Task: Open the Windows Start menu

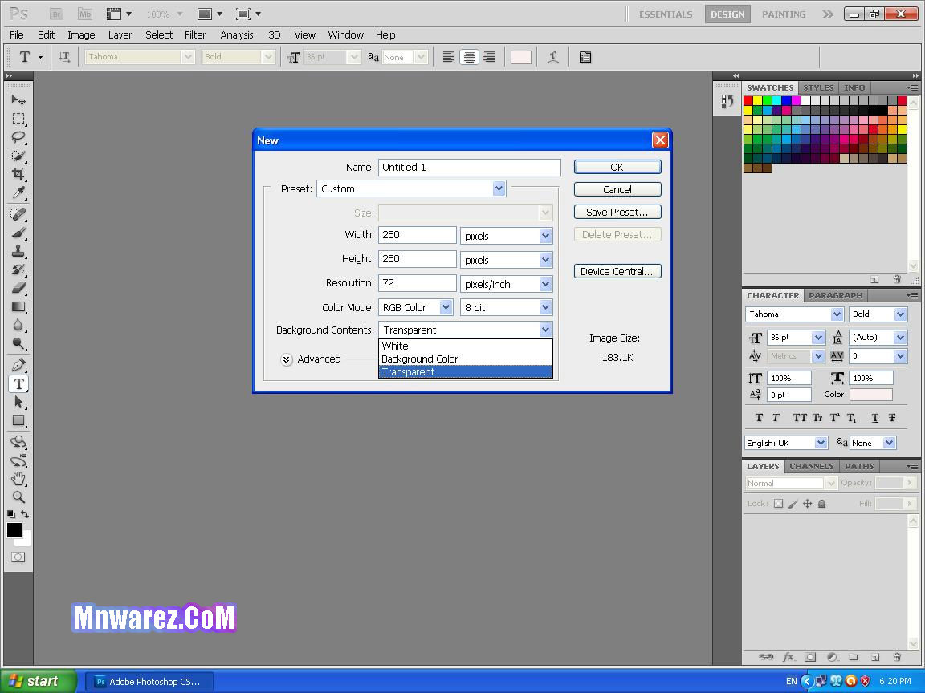Action: [x=39, y=681]
